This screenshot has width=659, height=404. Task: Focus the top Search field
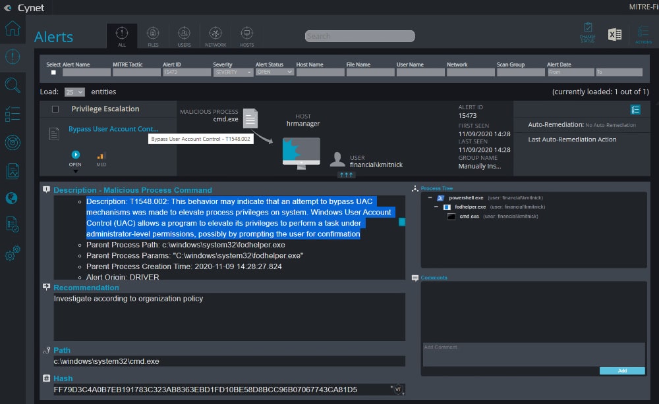(x=360, y=36)
